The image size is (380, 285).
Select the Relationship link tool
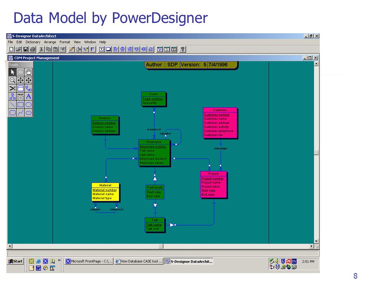click(x=28, y=88)
